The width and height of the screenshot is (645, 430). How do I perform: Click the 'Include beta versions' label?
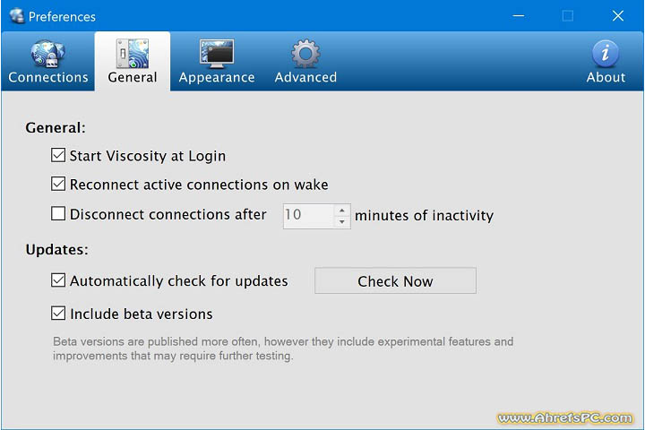point(142,314)
